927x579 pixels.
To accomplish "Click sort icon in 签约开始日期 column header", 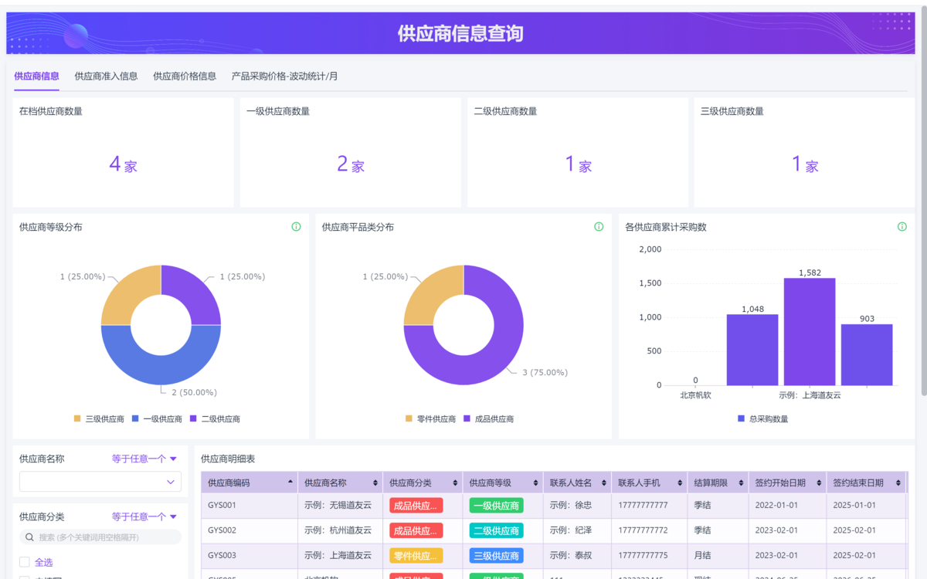I will (818, 483).
